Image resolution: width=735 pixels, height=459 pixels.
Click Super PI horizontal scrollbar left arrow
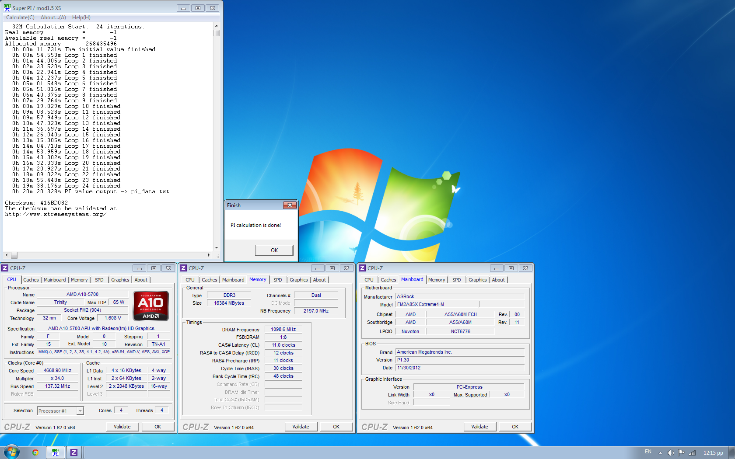coord(6,255)
